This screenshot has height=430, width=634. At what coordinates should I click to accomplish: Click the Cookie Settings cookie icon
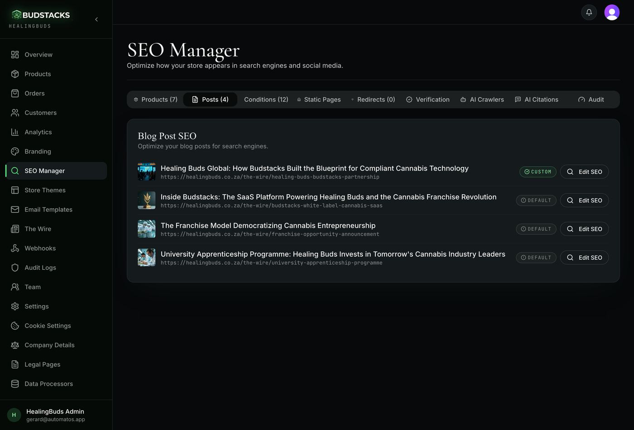point(15,326)
